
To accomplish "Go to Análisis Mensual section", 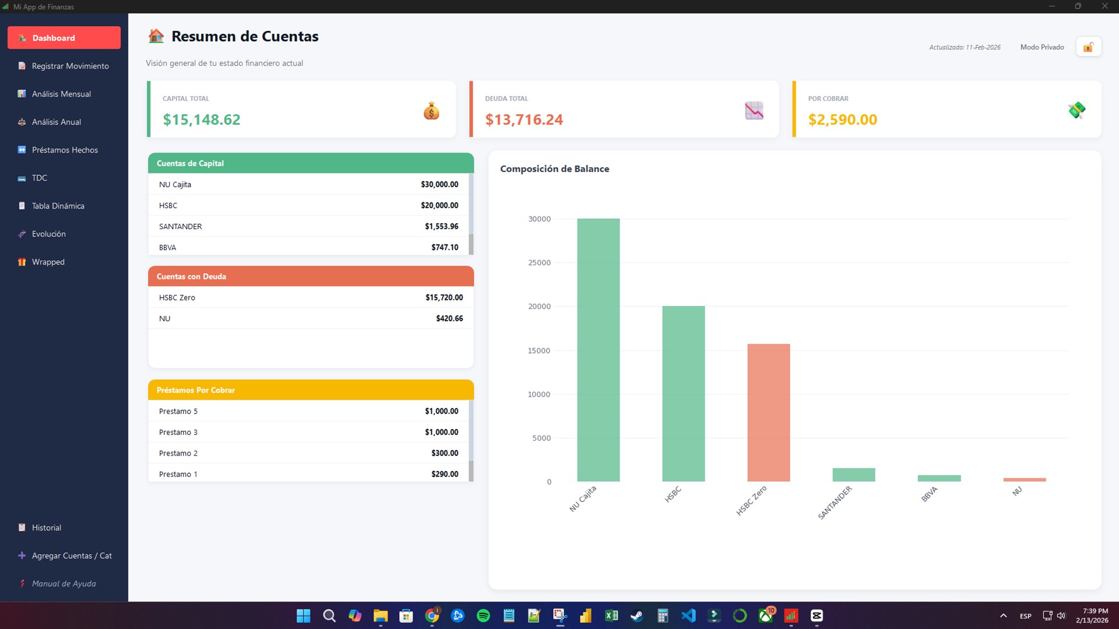I will coord(61,94).
